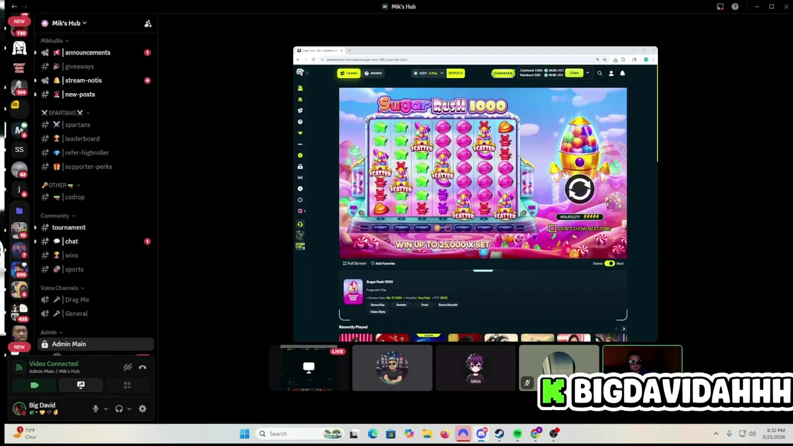Collapse the Community category

point(58,216)
